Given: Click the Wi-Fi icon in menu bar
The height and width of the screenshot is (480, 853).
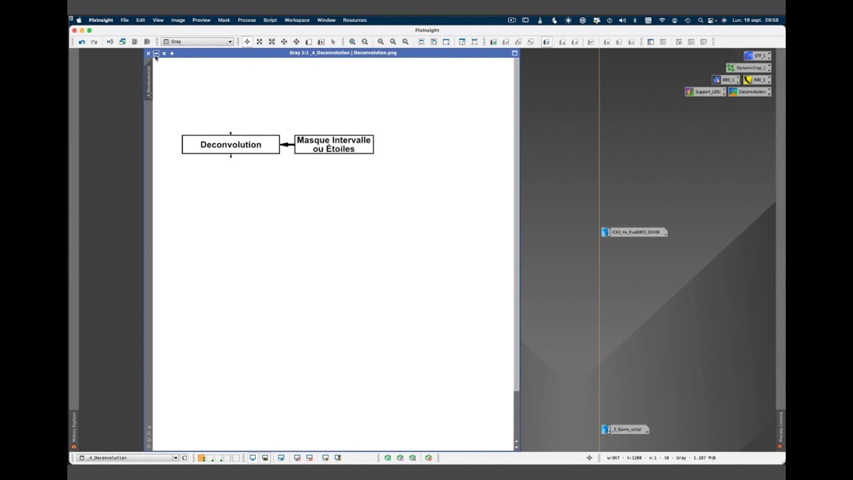Looking at the screenshot, I should click(x=662, y=20).
